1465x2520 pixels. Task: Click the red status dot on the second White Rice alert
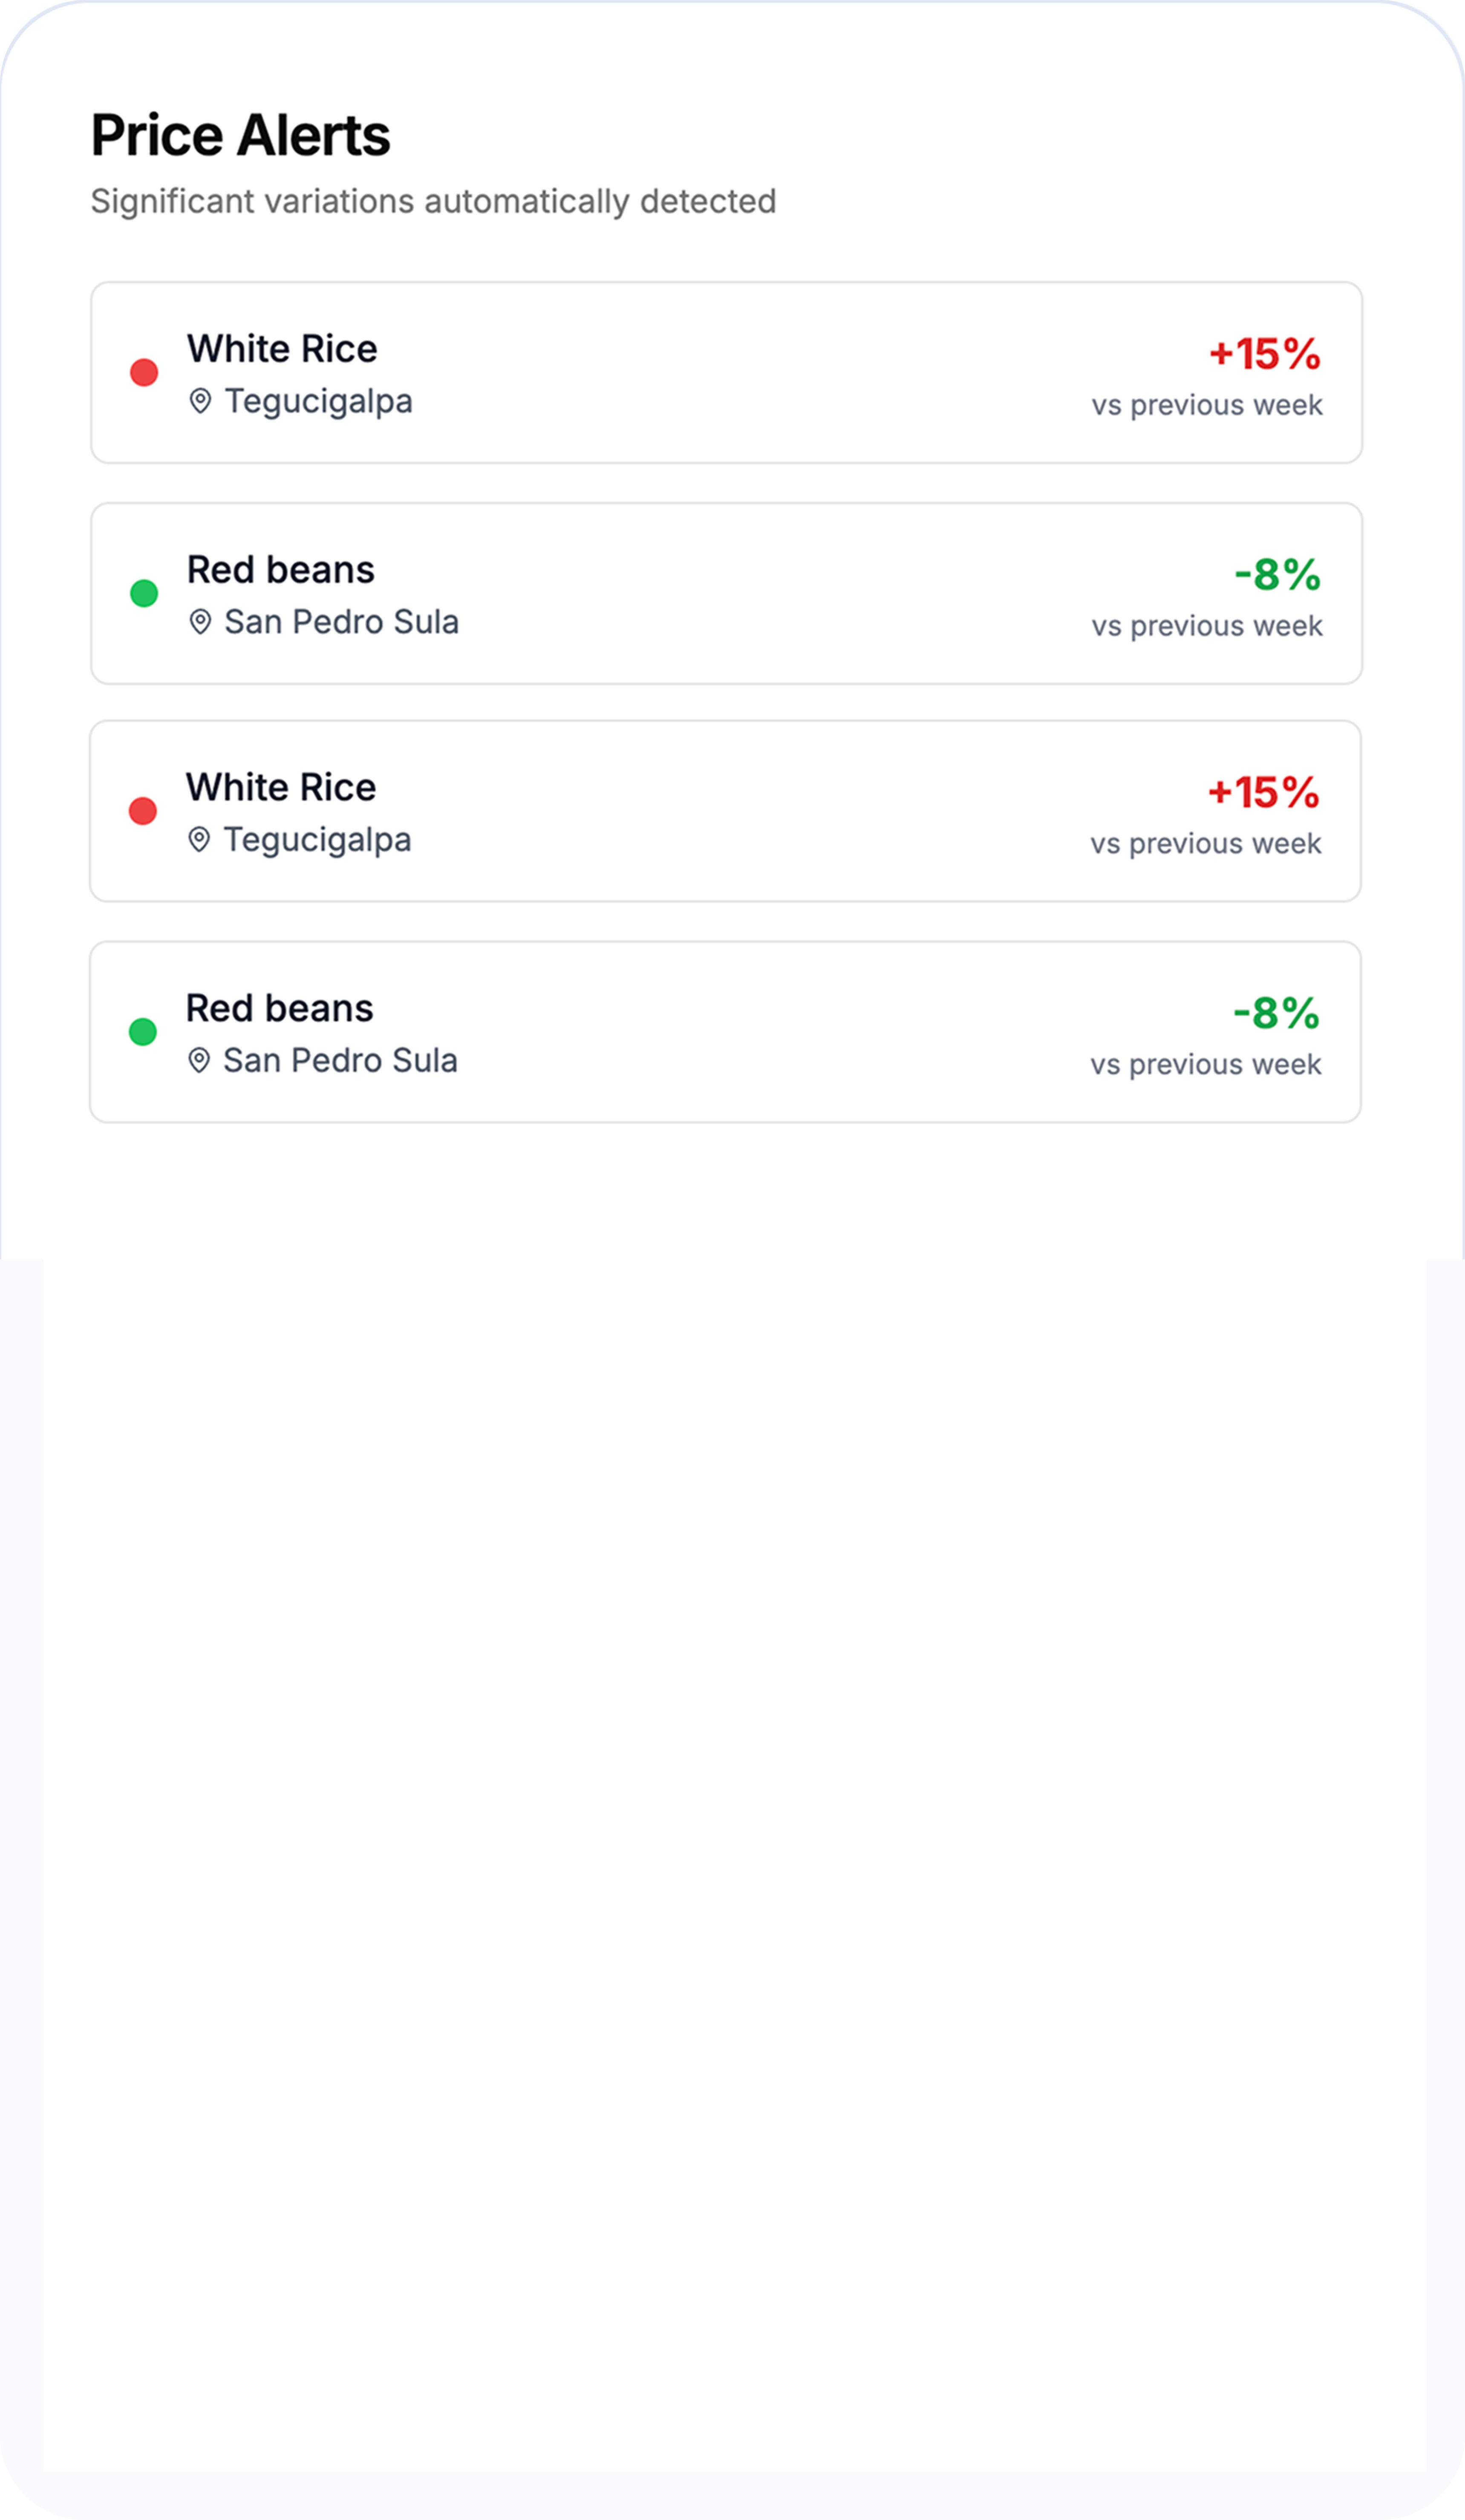(143, 811)
